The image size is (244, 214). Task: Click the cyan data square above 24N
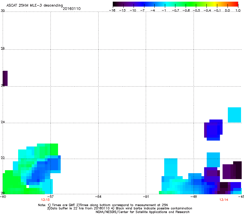point(234,115)
